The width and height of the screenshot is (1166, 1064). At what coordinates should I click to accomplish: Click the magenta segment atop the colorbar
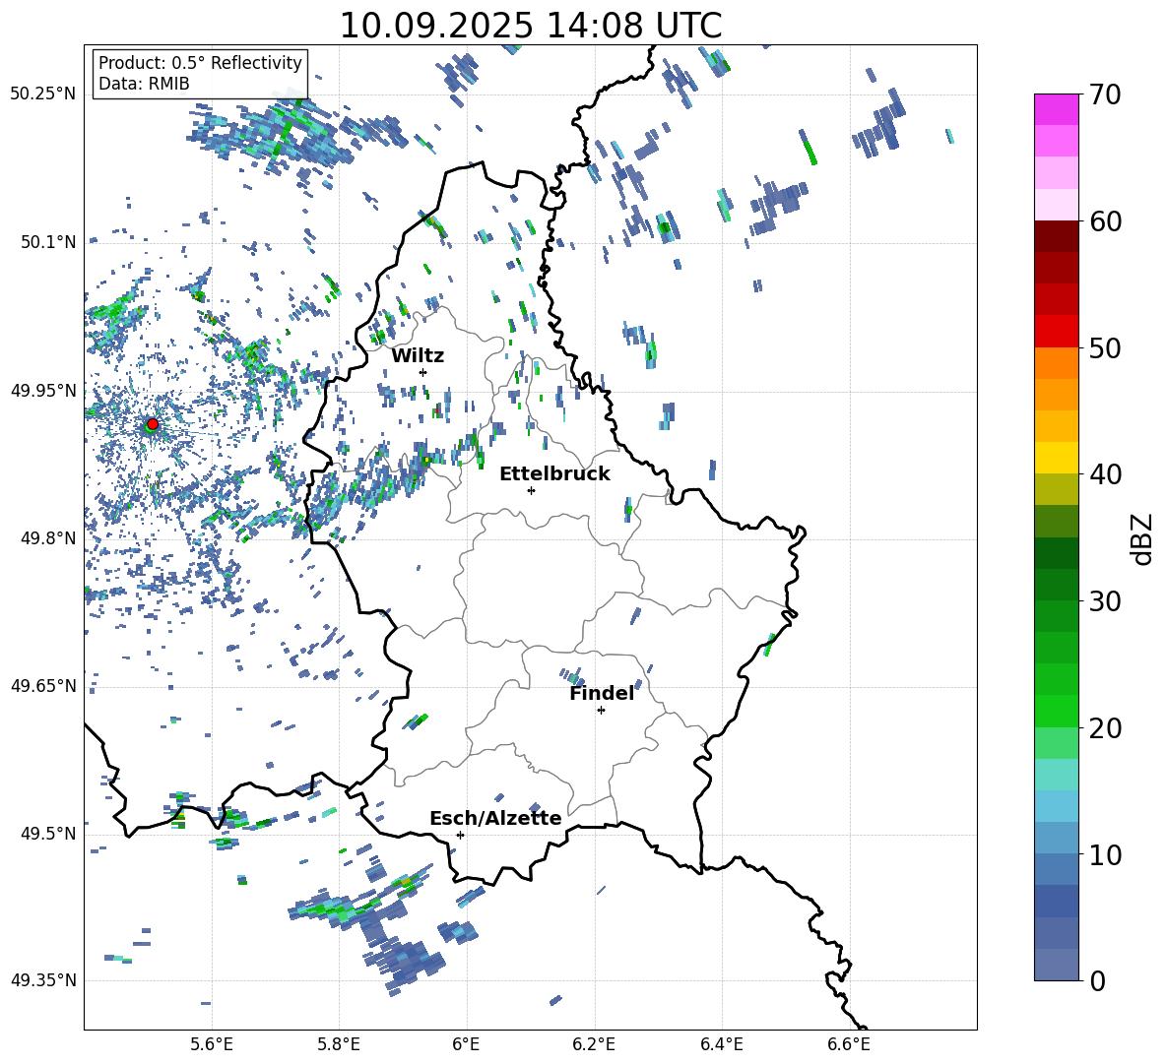pos(1056,109)
